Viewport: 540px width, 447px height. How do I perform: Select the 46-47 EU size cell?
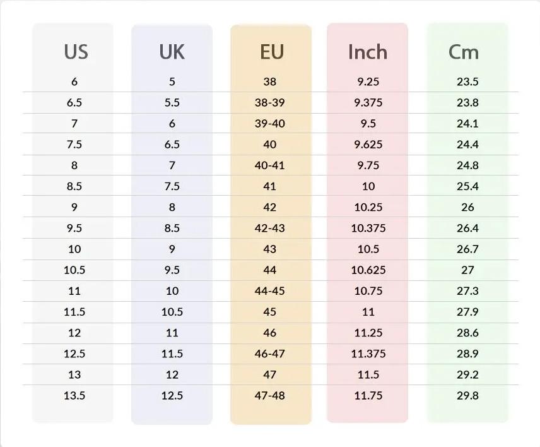tap(270, 354)
